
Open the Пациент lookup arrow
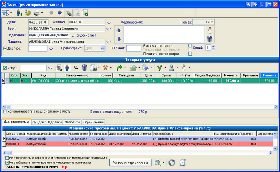109,42
